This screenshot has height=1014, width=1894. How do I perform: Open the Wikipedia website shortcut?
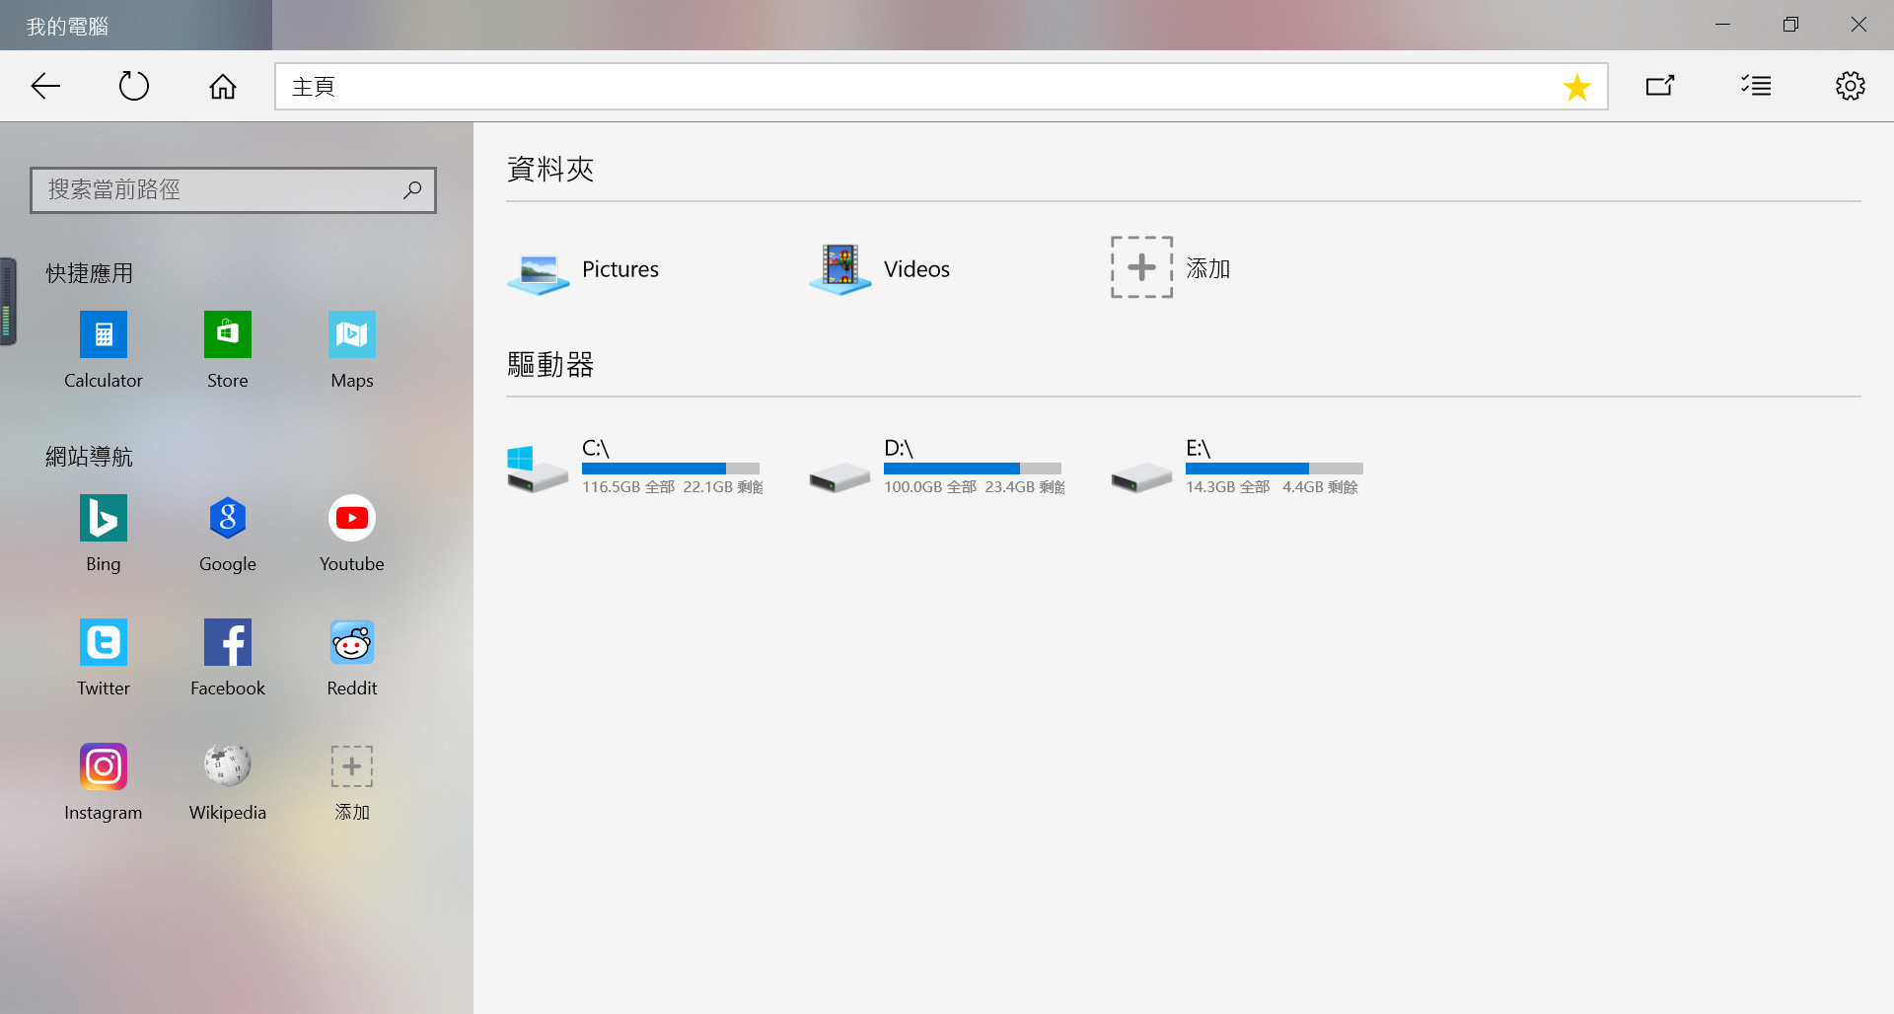pyautogui.click(x=228, y=783)
